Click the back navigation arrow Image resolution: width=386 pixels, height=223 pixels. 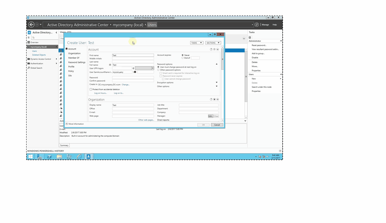[x=31, y=24]
